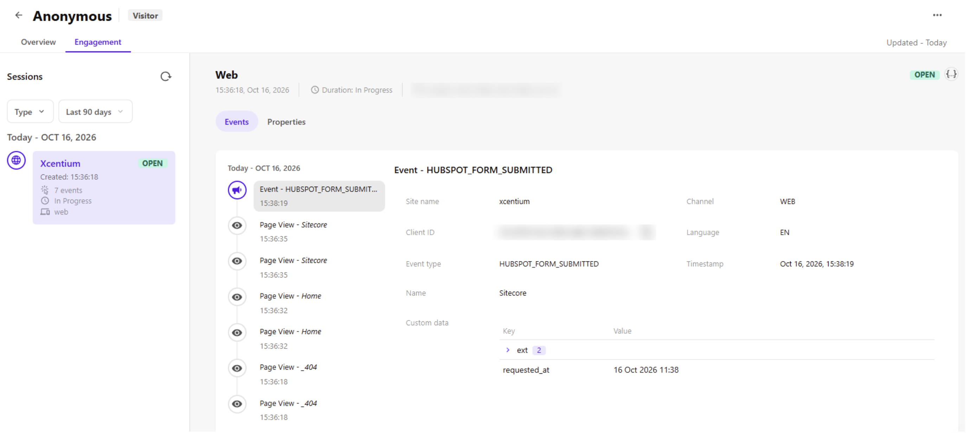Click the Visitor badge next to Anonymous
Image resolution: width=966 pixels, height=433 pixels.
click(x=145, y=16)
